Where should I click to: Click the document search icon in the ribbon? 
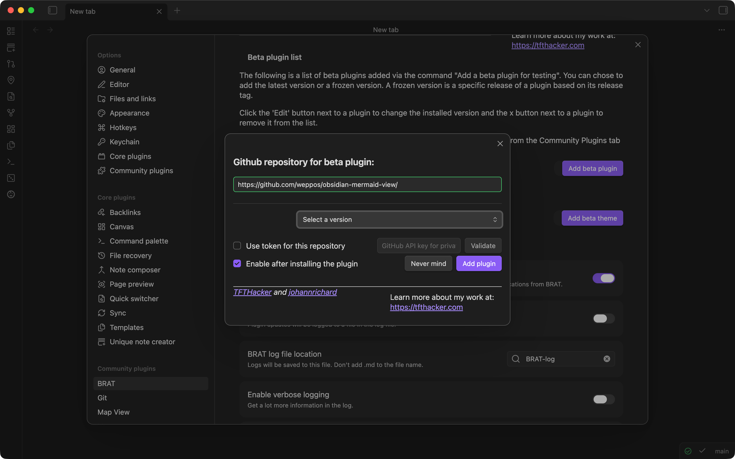(11, 96)
